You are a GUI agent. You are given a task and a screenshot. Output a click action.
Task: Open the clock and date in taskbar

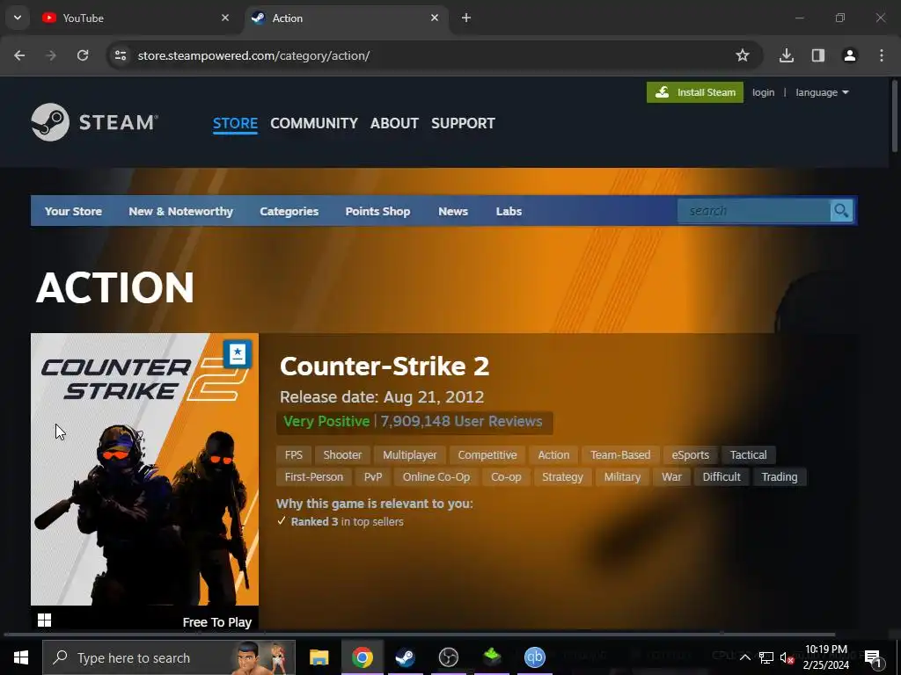pos(825,657)
